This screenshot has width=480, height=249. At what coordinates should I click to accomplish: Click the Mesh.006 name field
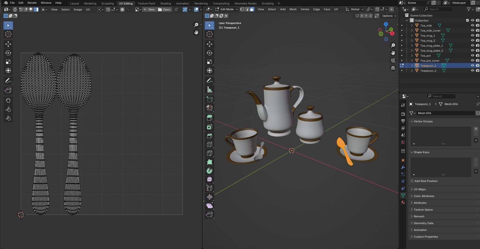(445, 113)
